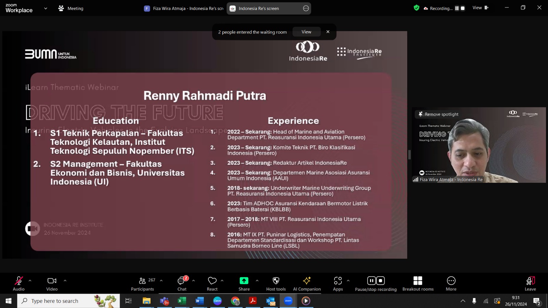The image size is (548, 308).
Task: Click View in waiting room notification
Action: [x=307, y=32]
